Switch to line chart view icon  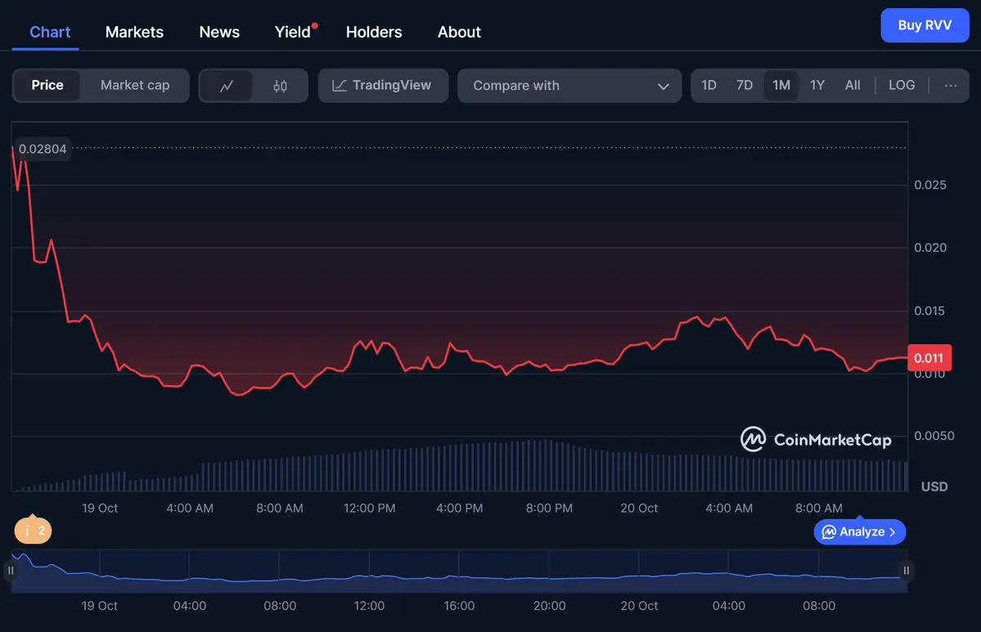(227, 86)
